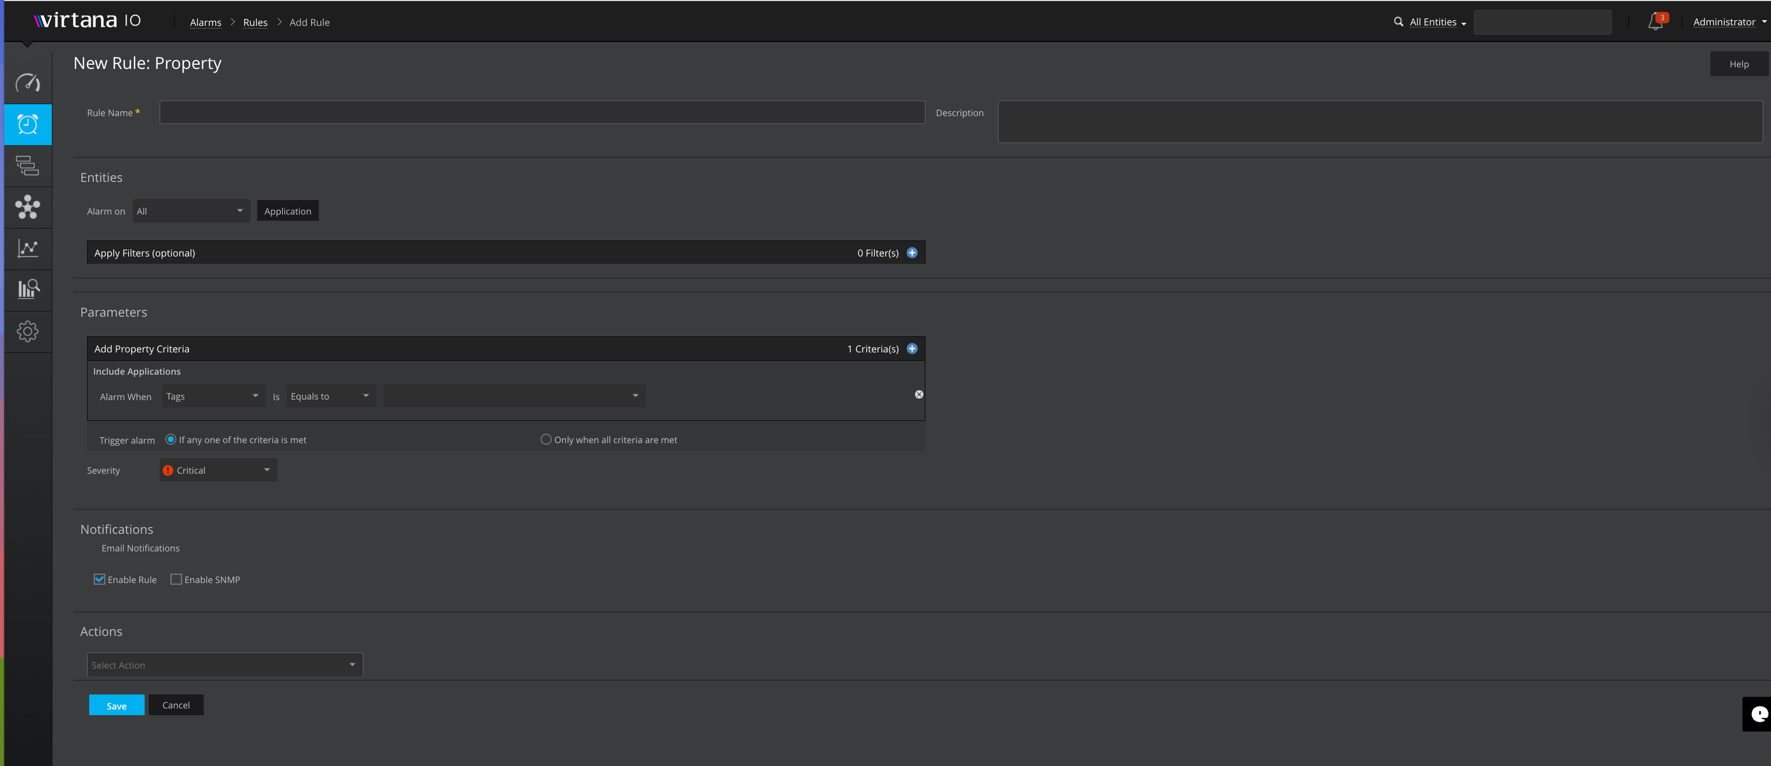Viewport: 1771px width, 766px height.
Task: Open the topology cluster sidebar icon
Action: coord(27,207)
